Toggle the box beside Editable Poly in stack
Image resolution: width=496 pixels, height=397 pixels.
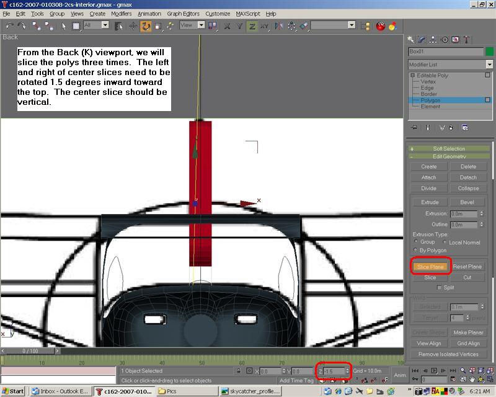(x=487, y=75)
